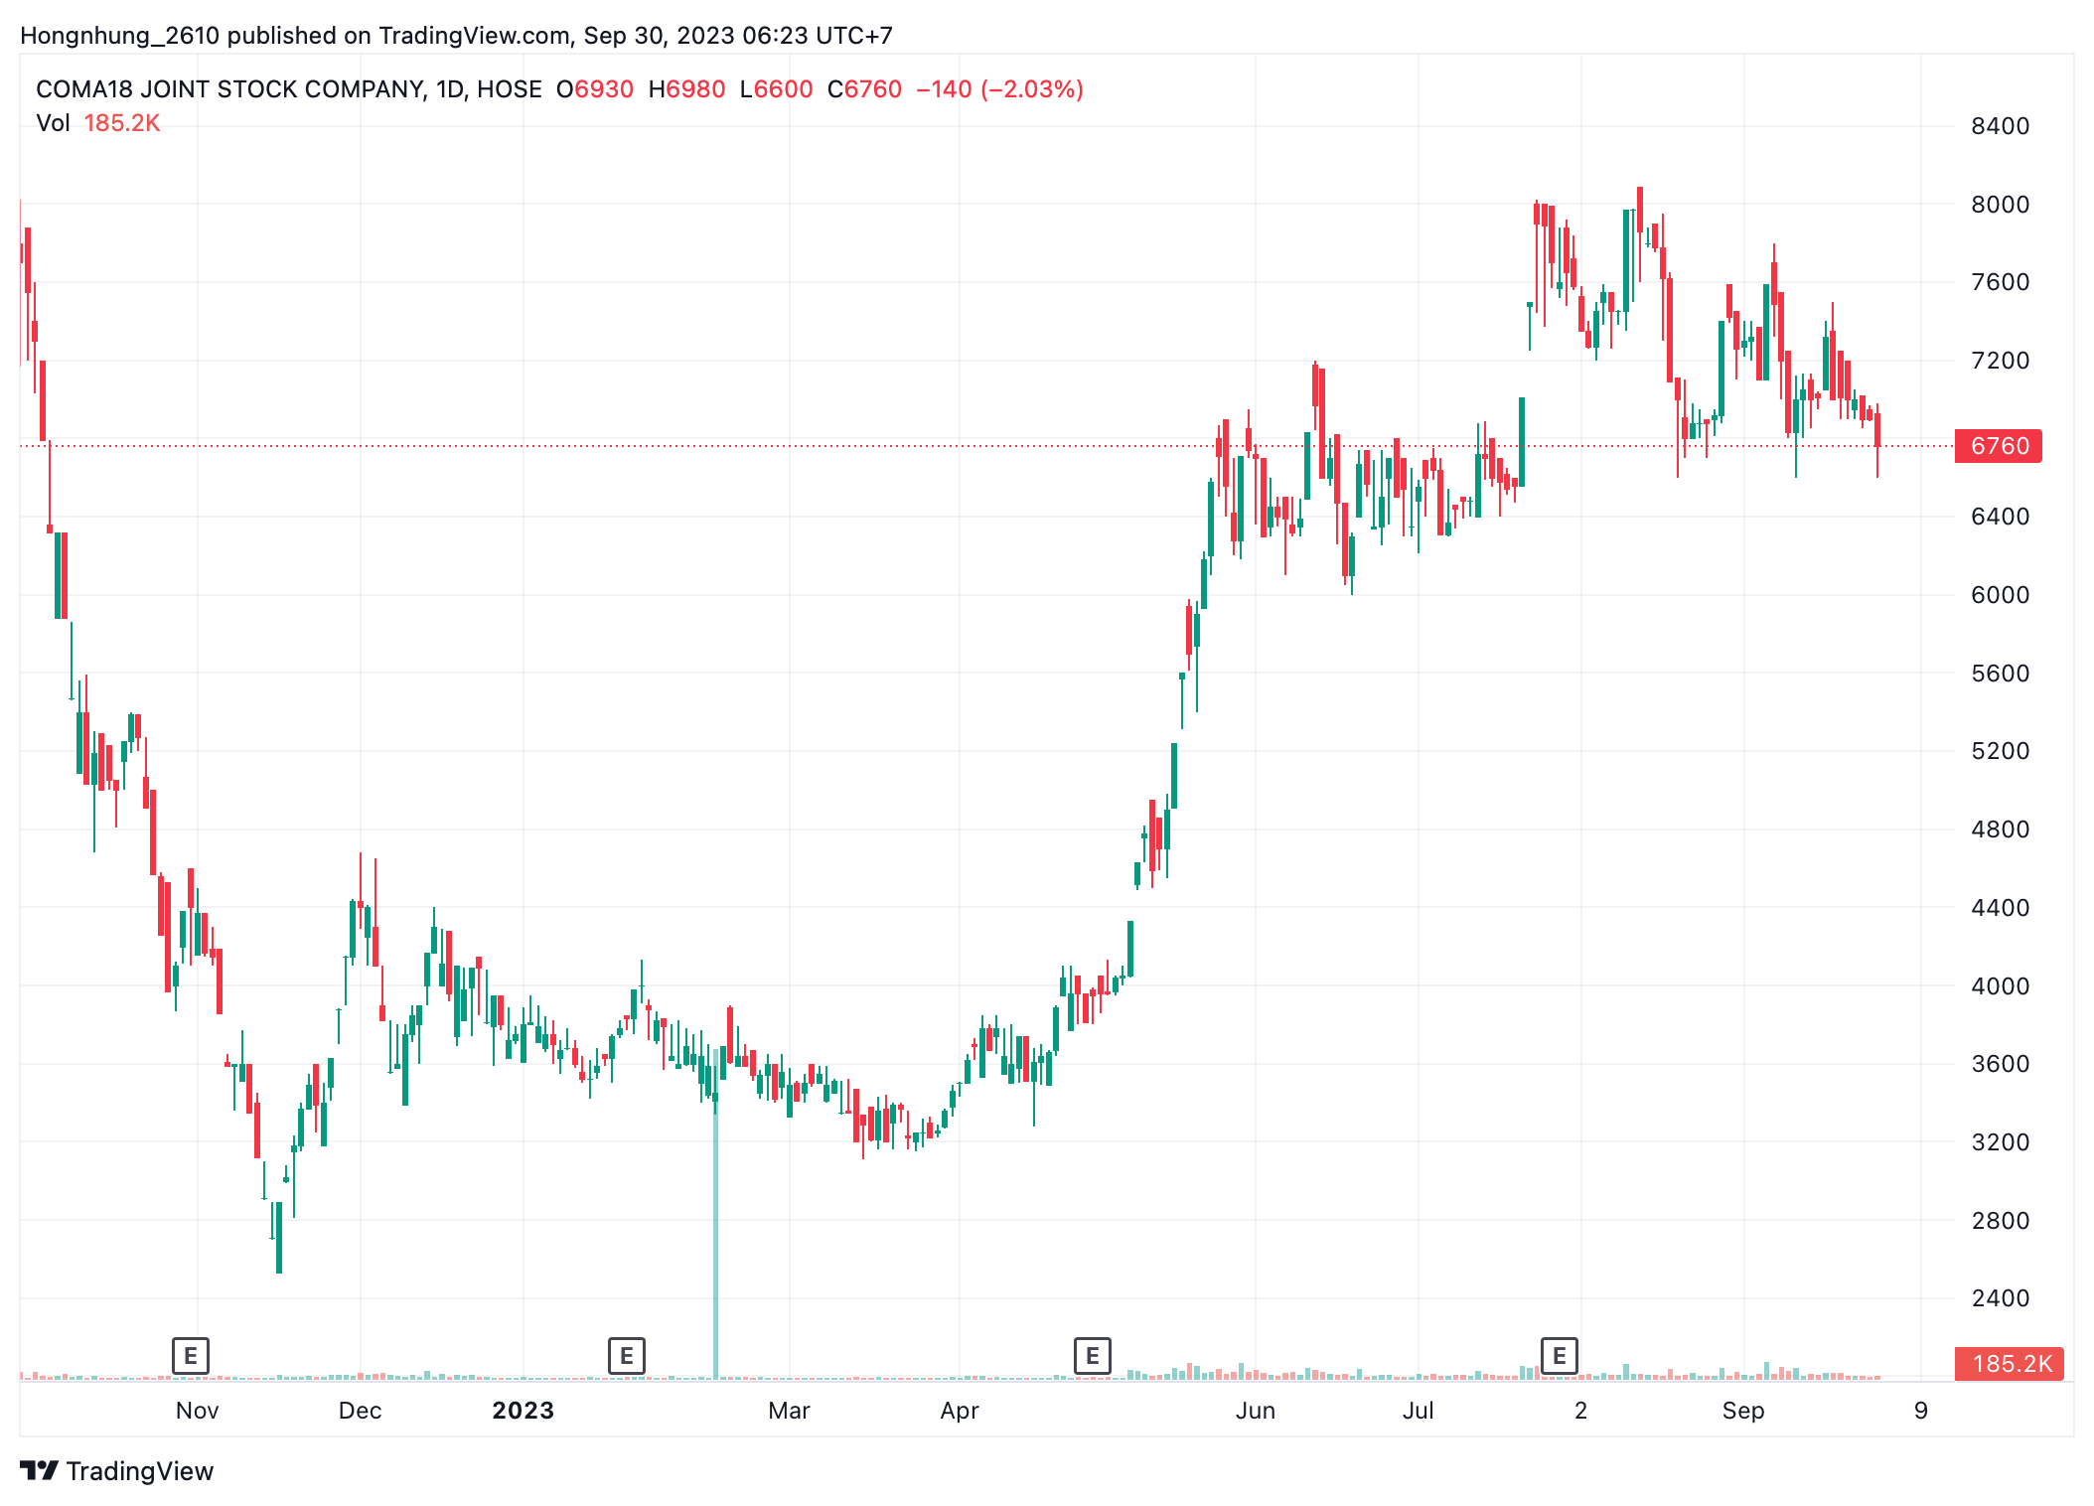
Task: Click the change value −140 (−2.03%)
Action: [999, 89]
